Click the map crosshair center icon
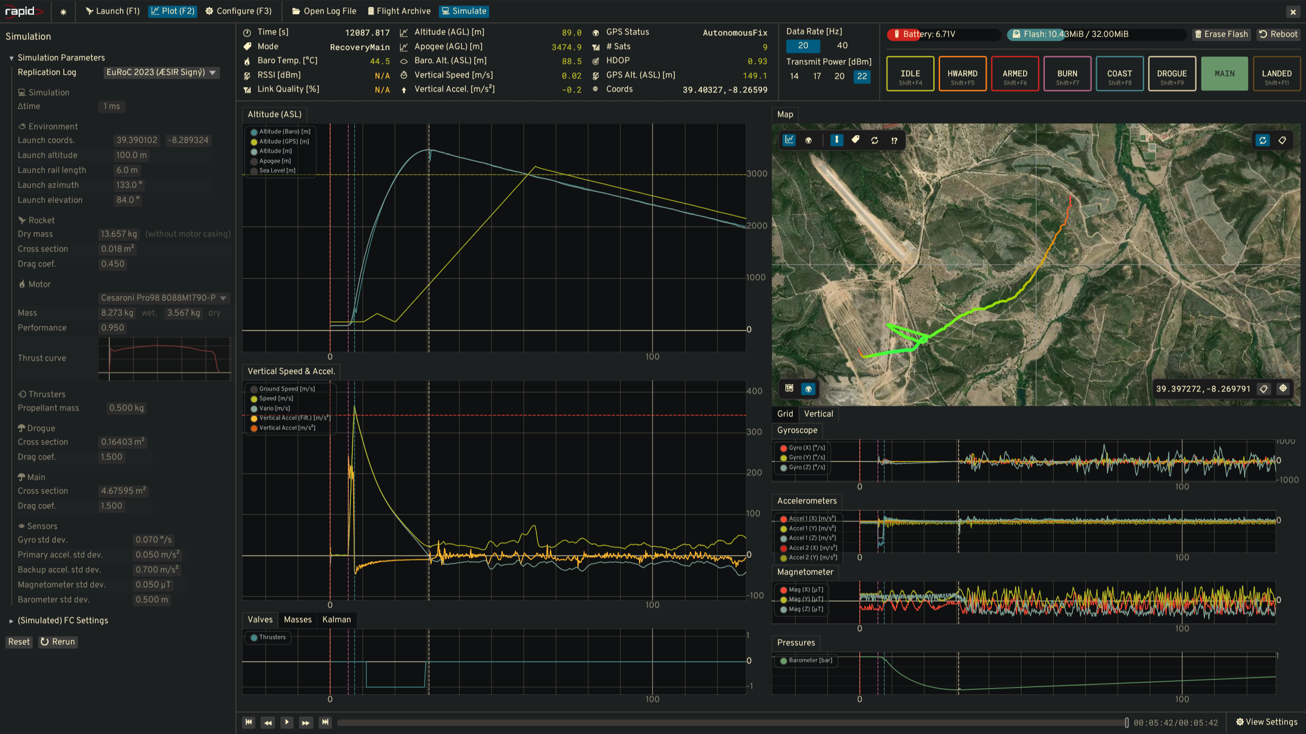Viewport: 1306px width, 734px height. tap(1283, 389)
